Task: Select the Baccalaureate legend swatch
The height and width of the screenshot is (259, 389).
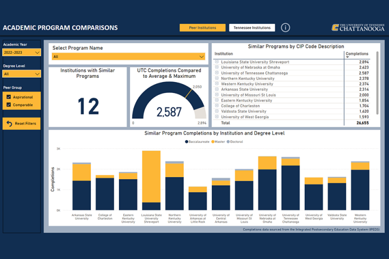Action: [186, 142]
